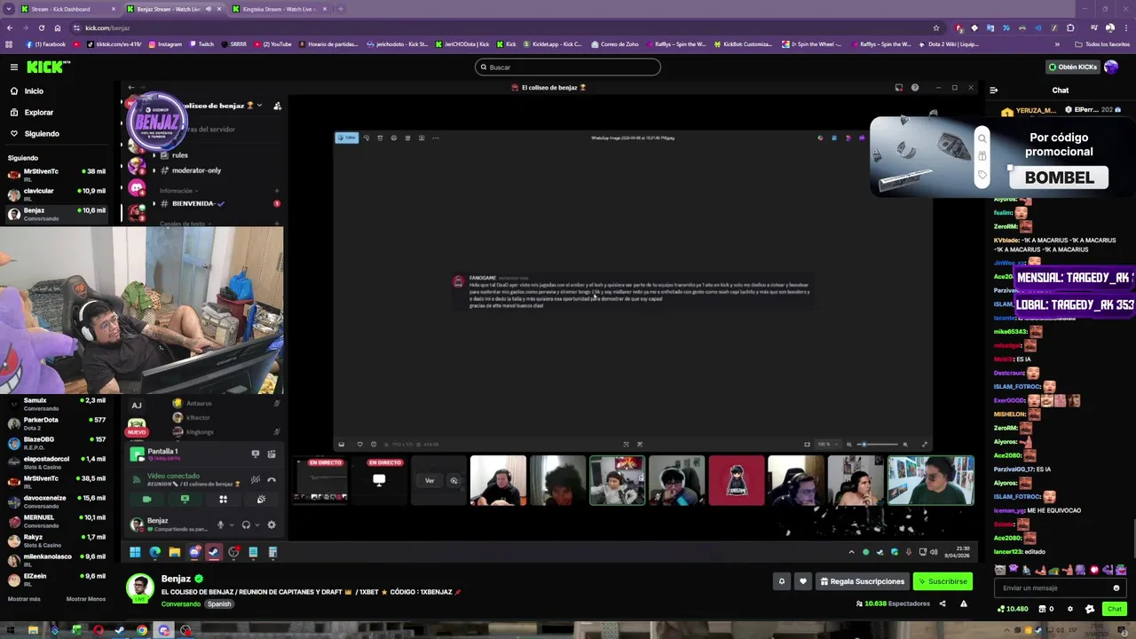Send message with green Chat button
The width and height of the screenshot is (1136, 639).
pos(1115,609)
